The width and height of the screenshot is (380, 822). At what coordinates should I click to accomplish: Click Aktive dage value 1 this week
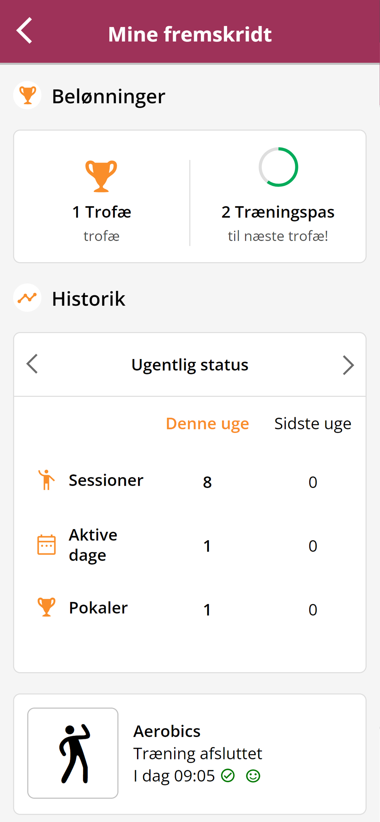pos(207,546)
